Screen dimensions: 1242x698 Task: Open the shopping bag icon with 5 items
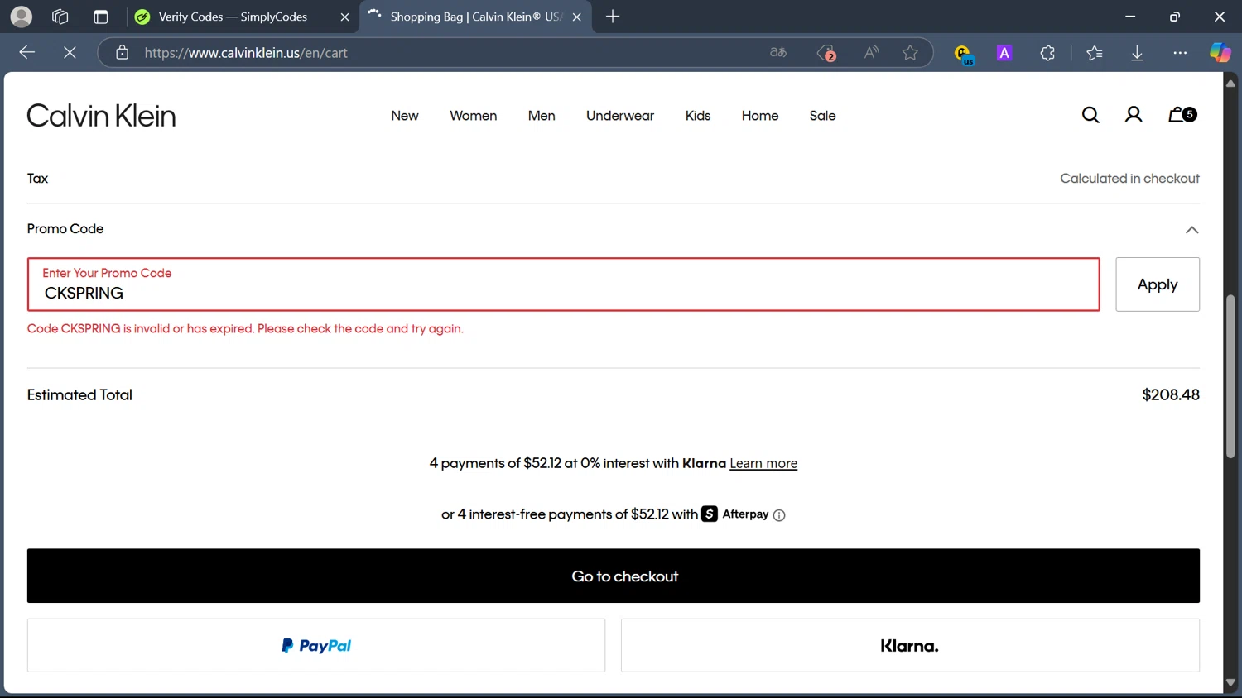point(1182,115)
